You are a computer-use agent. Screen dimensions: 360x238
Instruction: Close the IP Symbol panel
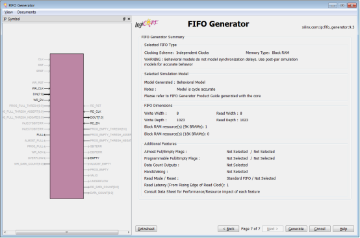point(129,19)
